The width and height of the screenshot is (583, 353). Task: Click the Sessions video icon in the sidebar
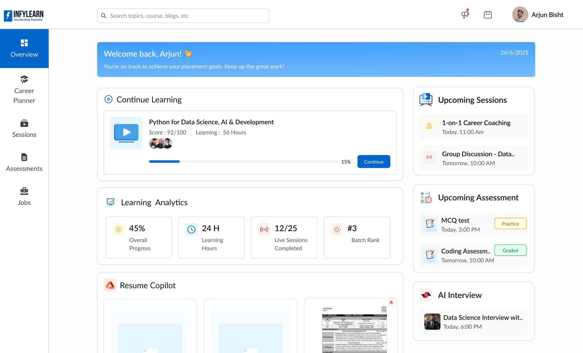click(x=24, y=124)
